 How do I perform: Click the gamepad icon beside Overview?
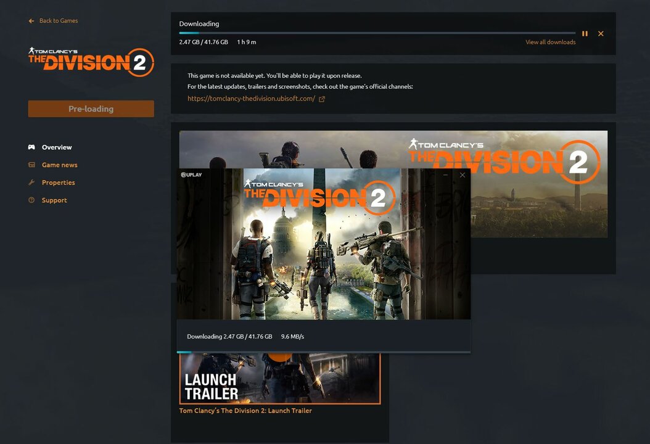point(31,147)
